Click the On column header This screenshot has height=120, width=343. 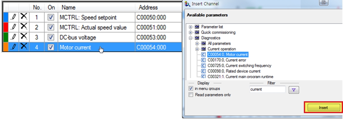pyautogui.click(x=51, y=7)
